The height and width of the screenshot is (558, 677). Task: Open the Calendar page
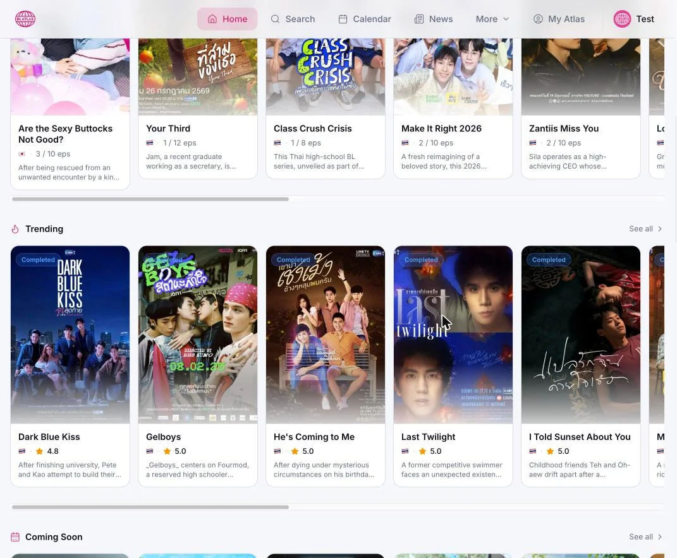[364, 19]
